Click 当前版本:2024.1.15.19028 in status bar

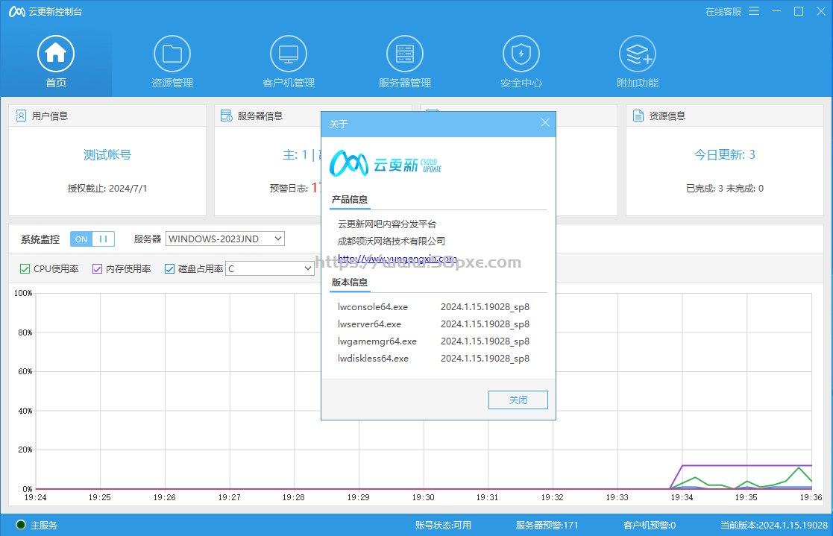tap(774, 526)
